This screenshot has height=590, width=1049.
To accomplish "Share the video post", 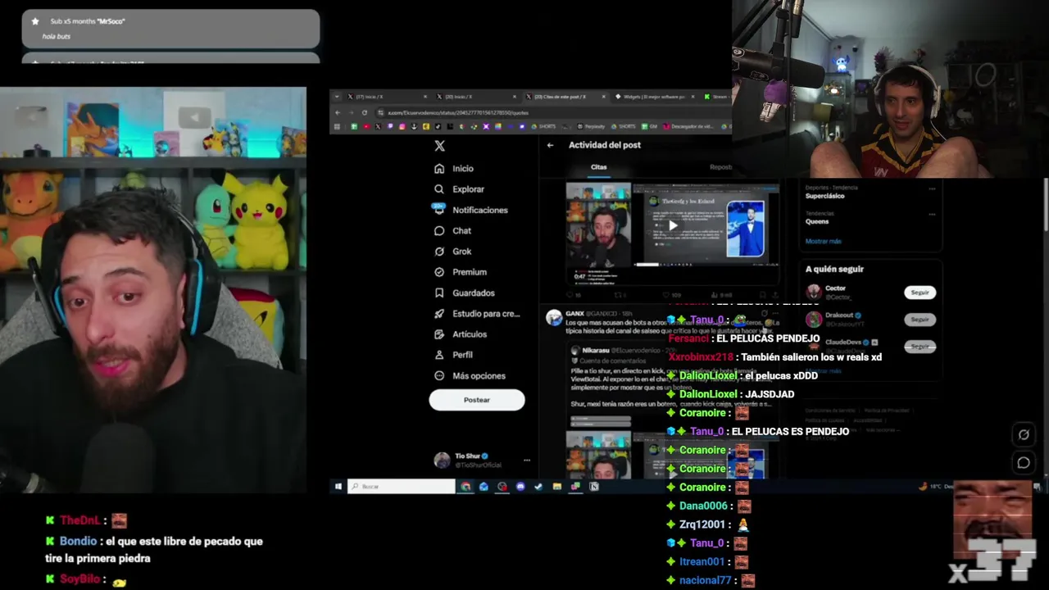I will point(775,295).
